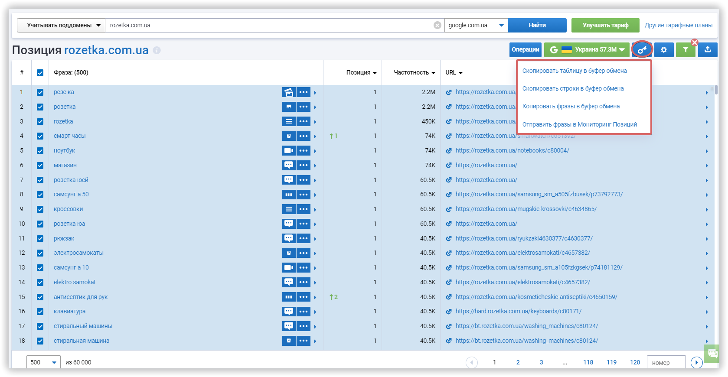The width and height of the screenshot is (728, 377).
Task: Click the green filter funnel button
Action: 686,50
